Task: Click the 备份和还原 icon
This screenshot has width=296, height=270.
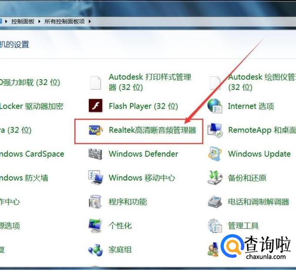Action: (215, 177)
